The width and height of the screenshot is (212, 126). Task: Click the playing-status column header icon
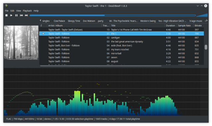[41, 25]
